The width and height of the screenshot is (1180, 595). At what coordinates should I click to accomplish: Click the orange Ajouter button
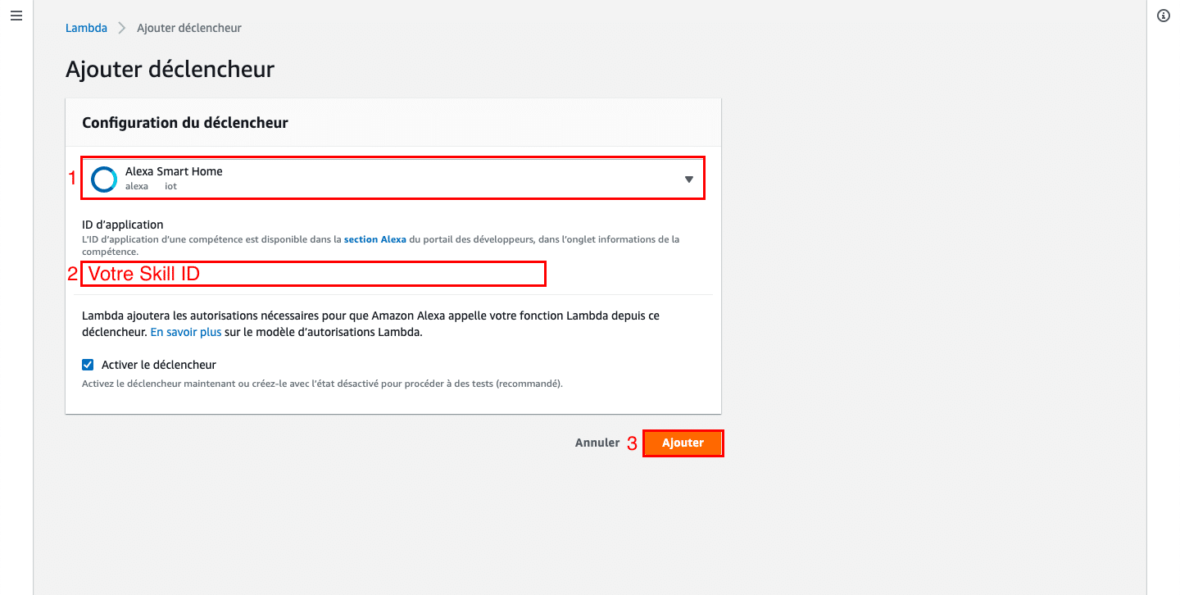683,443
